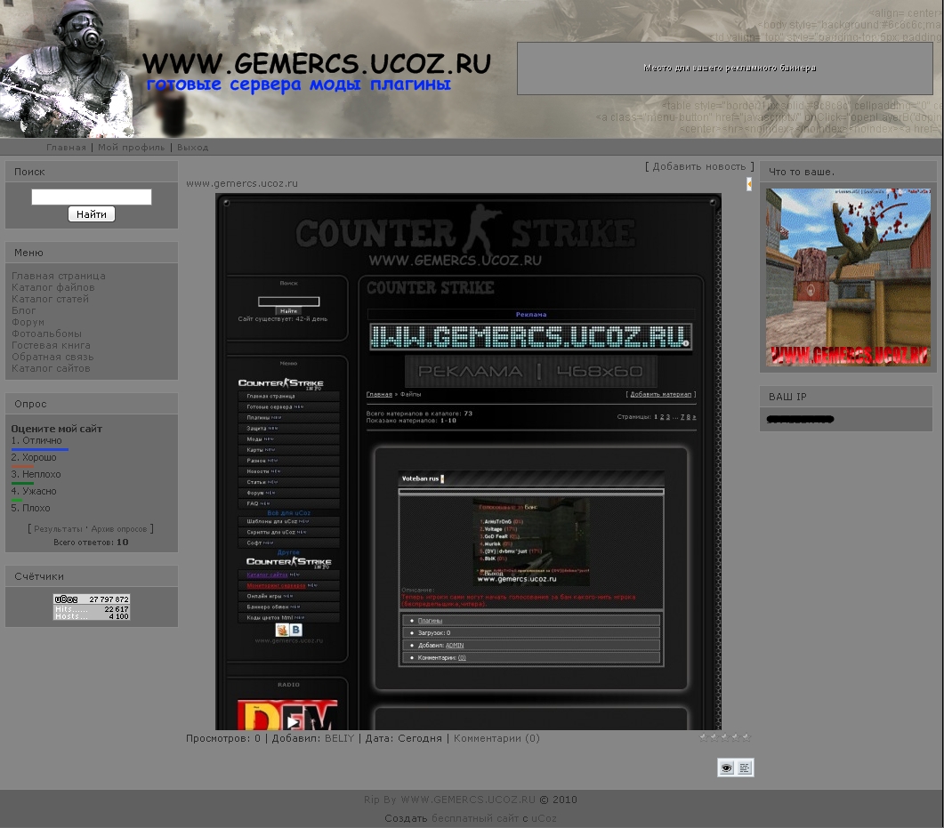The width and height of the screenshot is (944, 828).
Task: Click the poll answer Отлично
Action: point(42,440)
